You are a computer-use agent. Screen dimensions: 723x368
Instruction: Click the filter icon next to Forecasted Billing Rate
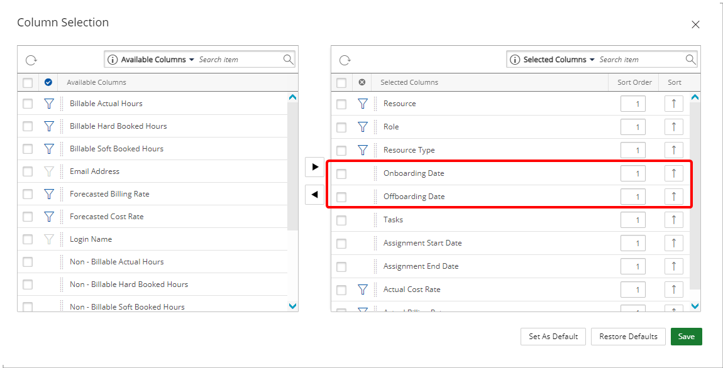49,194
